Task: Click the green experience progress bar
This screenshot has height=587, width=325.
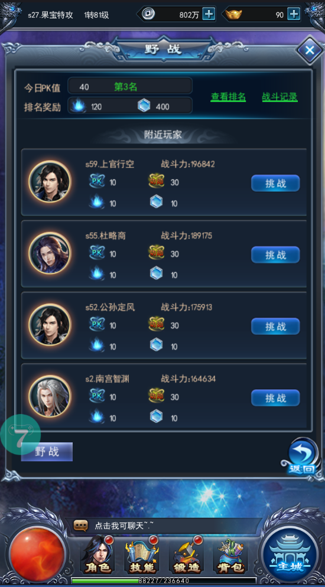Action: [x=164, y=581]
